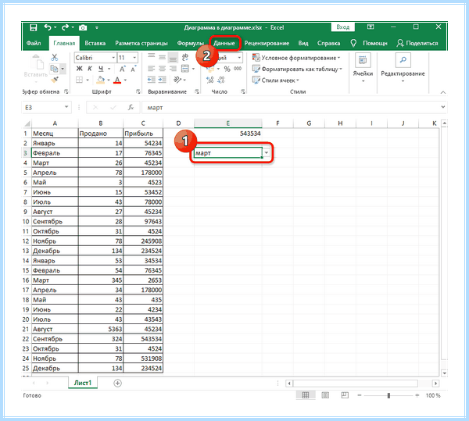Click the Вход sign-in button
This screenshot has width=469, height=421.
point(343,27)
